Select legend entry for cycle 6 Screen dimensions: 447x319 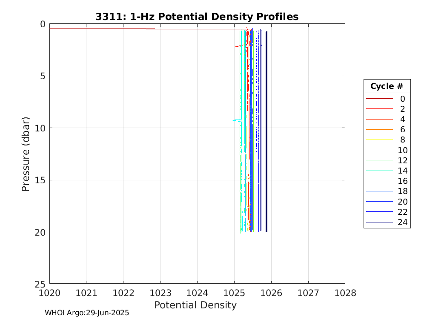(x=387, y=129)
